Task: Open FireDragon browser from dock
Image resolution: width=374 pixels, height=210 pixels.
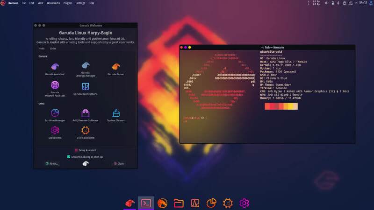Action: (x=162, y=203)
